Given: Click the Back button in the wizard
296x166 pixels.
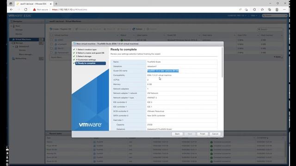Looking at the screenshot, I should pos(177,134).
